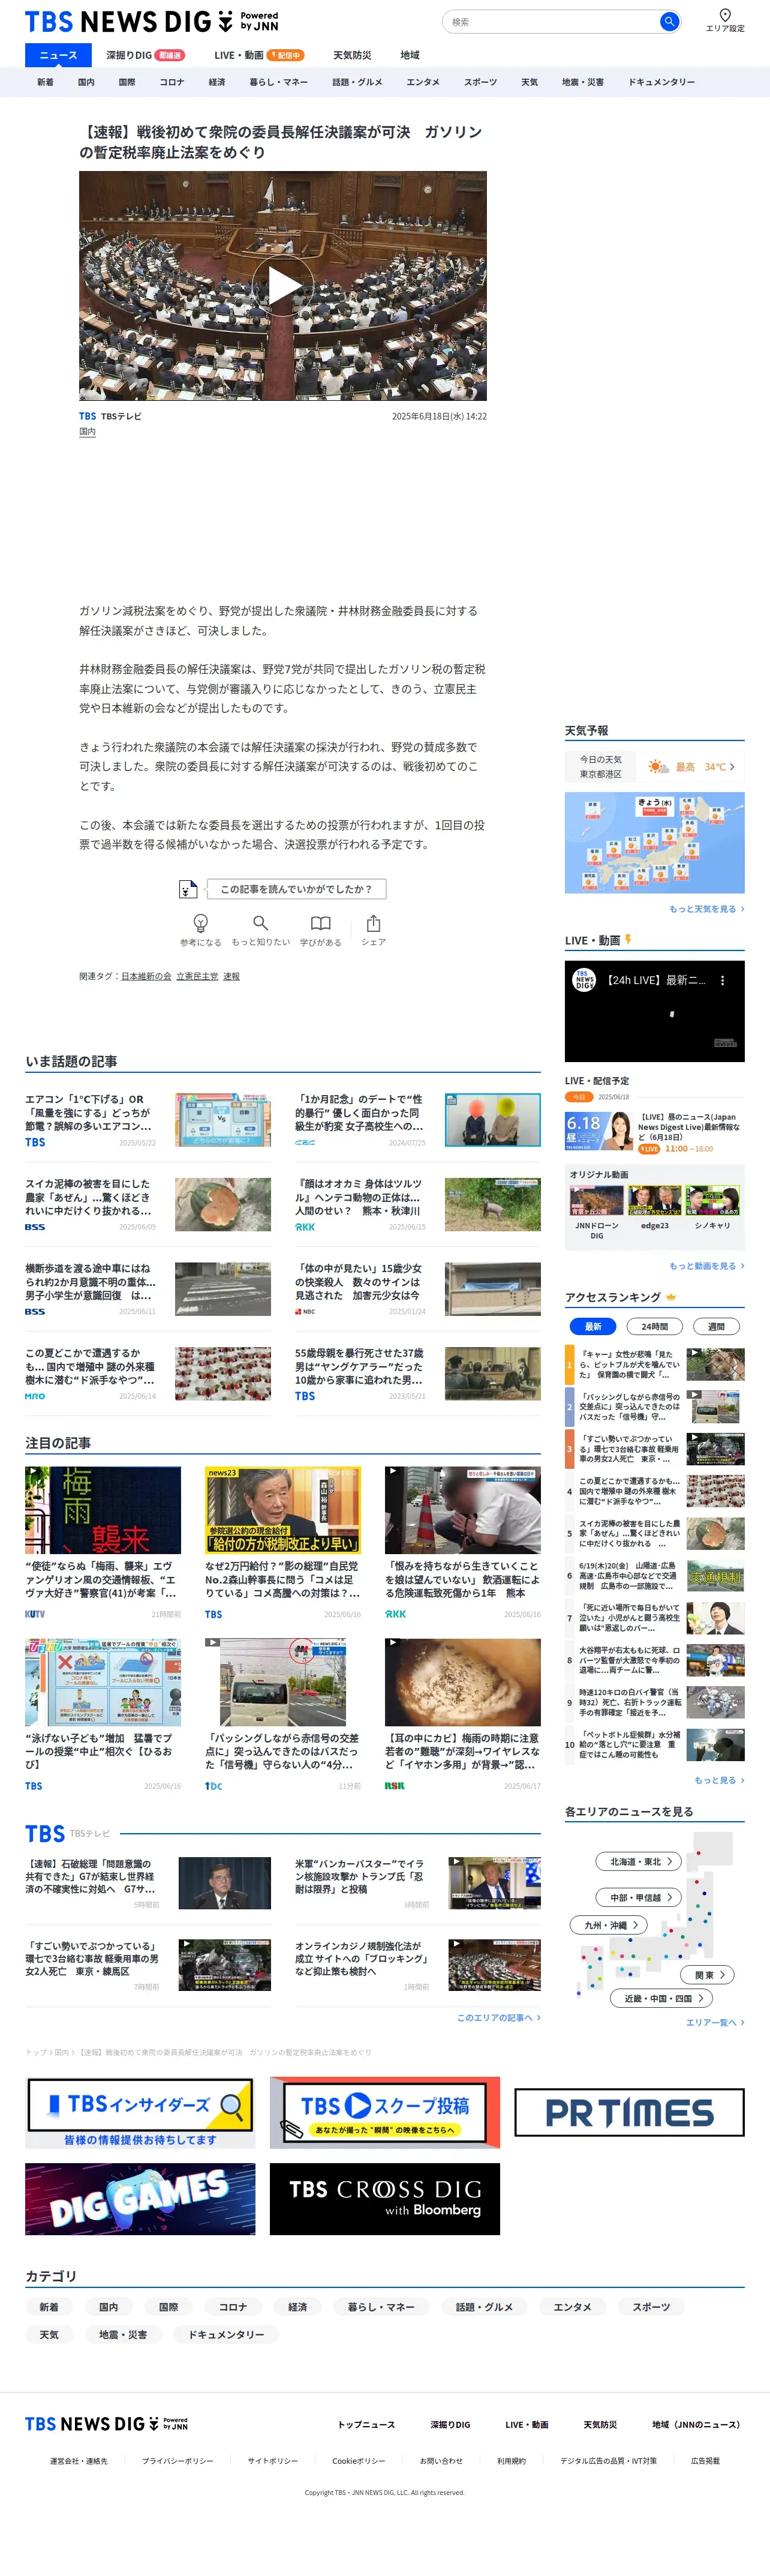Show the 最新 access ranking
This screenshot has height=2576, width=770.
593,1326
